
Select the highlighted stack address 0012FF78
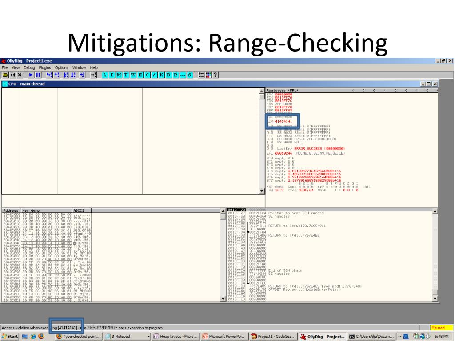(236, 210)
